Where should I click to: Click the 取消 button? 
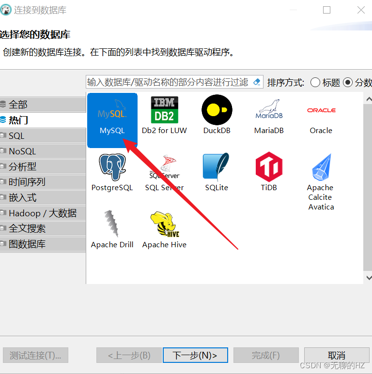click(337, 355)
